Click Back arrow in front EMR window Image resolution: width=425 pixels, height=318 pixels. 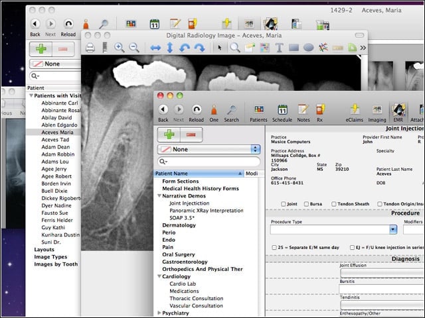(x=163, y=109)
